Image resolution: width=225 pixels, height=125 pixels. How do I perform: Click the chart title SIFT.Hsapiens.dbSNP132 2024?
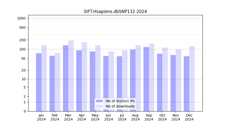tap(115, 11)
